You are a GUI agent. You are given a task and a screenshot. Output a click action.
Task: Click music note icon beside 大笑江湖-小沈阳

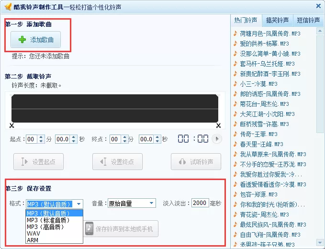pos(235,114)
